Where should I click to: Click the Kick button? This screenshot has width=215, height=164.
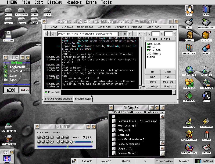point(168,77)
